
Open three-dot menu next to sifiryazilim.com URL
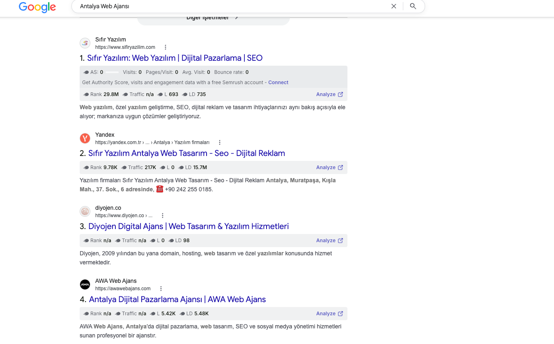(166, 47)
